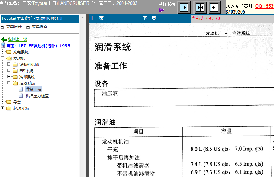Click page indicator 当前为 69 / 70
Image resolution: width=274 pixels, height=177 pixels.
click(206, 18)
